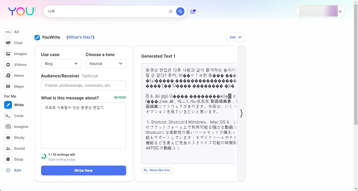Viewport: 358px width, 191px height.
Task: Click the message topic text area
Action: click(84, 125)
